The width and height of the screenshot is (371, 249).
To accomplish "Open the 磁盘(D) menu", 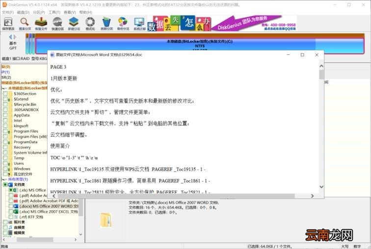I will tap(23, 12).
